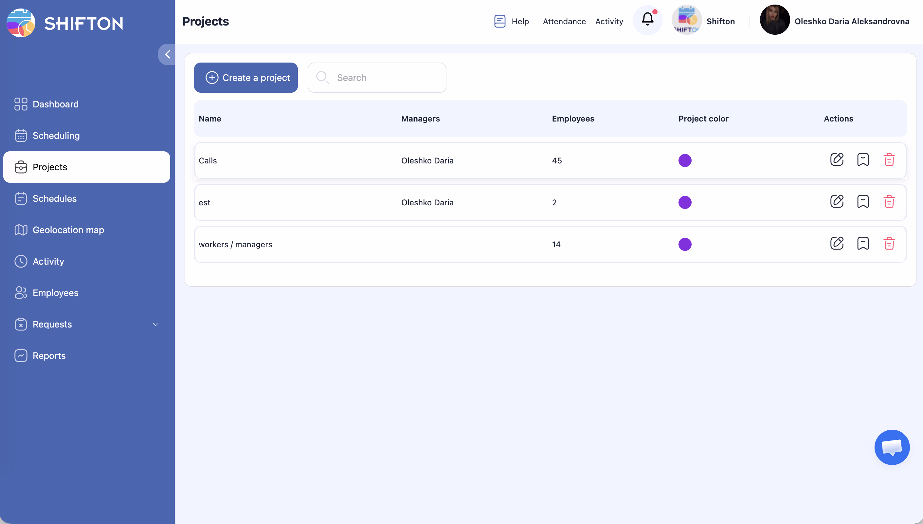The image size is (923, 524).
Task: Open Geolocation map page
Action: (68, 230)
